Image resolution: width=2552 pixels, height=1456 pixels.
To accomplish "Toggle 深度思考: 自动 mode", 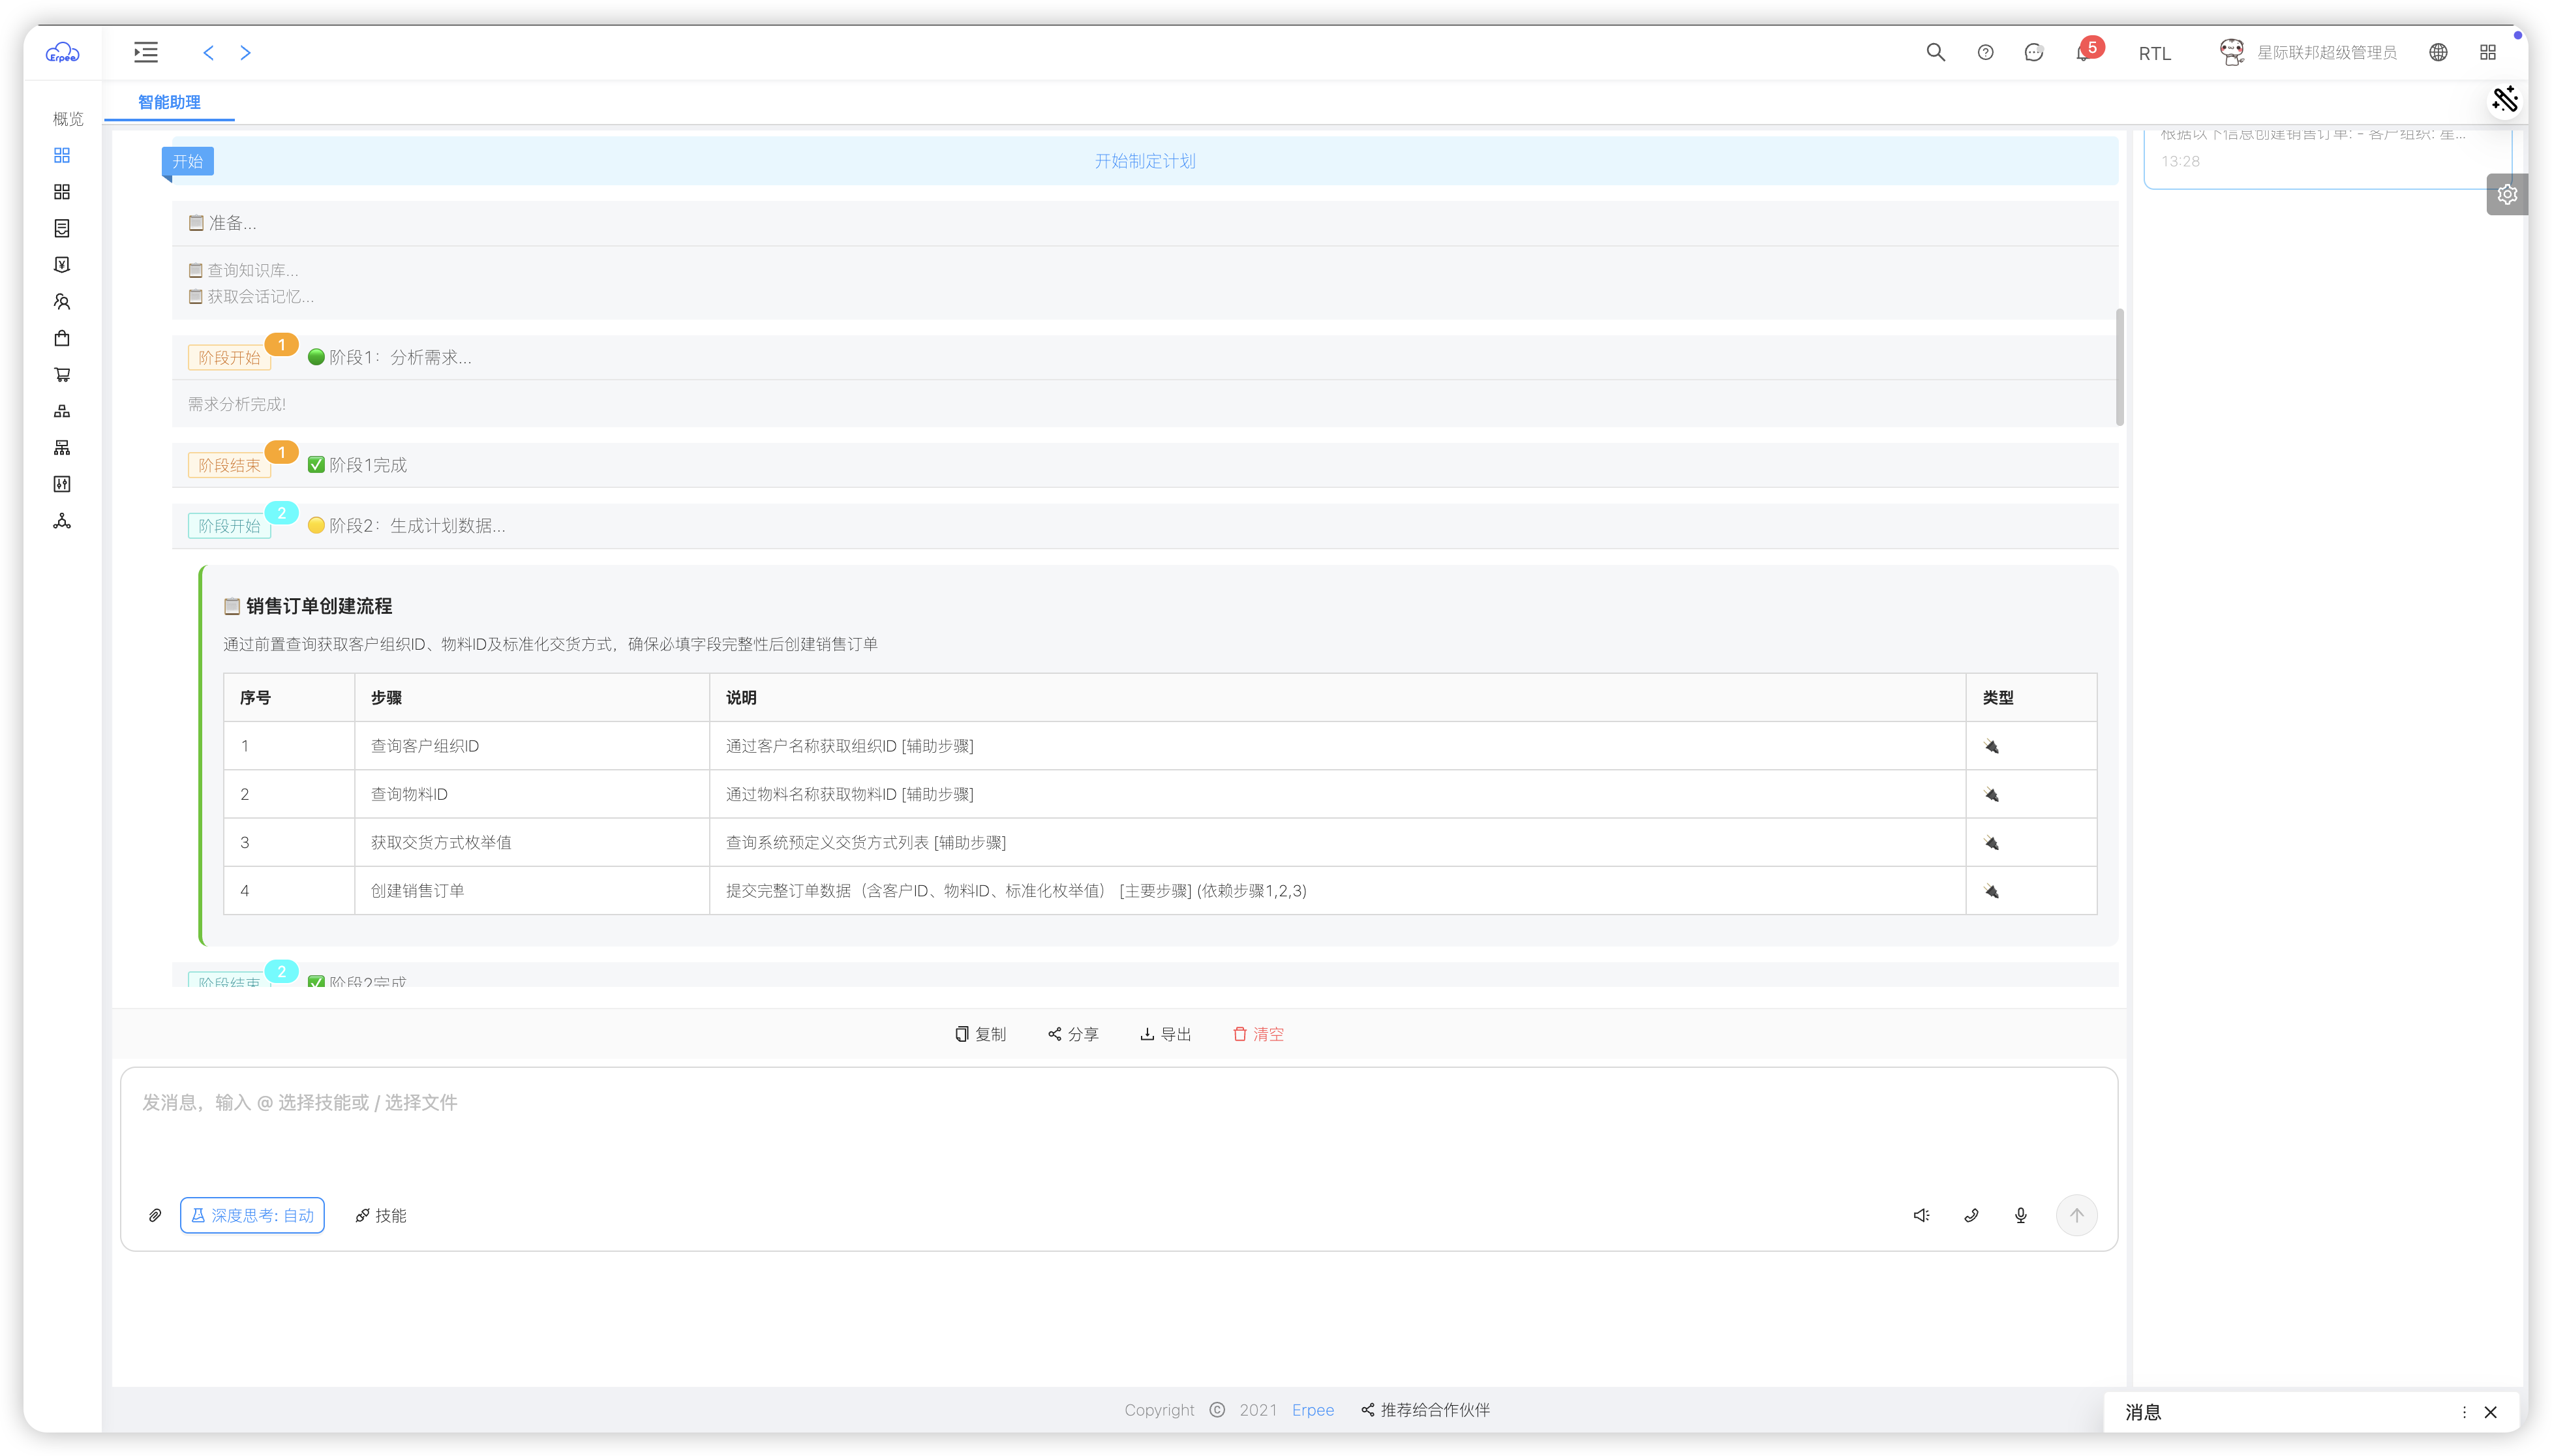I will pyautogui.click(x=252, y=1215).
